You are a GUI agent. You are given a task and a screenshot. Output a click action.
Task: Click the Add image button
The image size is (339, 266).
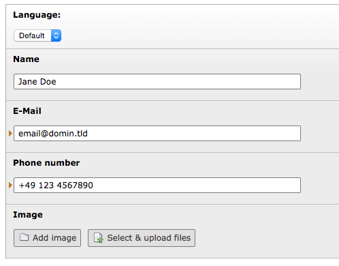pos(47,238)
